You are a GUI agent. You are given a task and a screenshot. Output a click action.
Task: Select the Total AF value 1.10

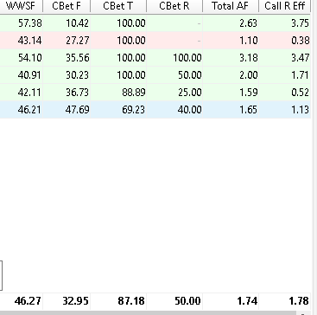(x=249, y=41)
